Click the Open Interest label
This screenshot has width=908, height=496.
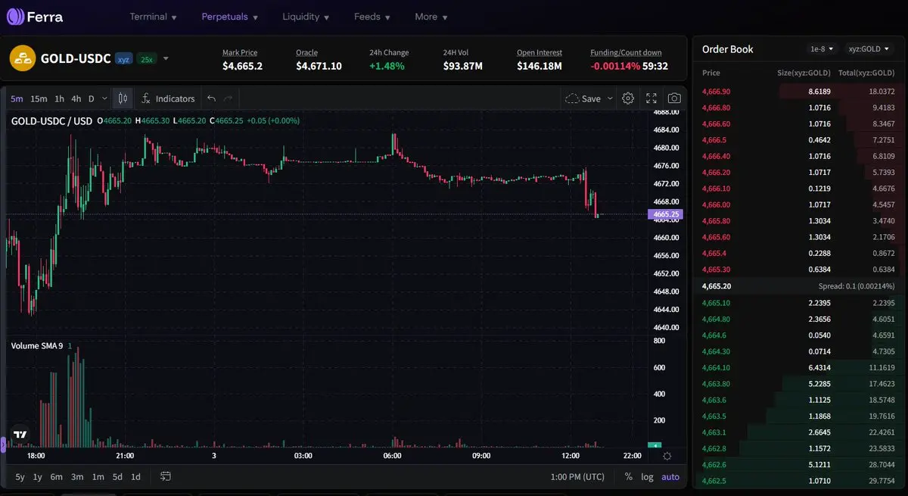(540, 53)
